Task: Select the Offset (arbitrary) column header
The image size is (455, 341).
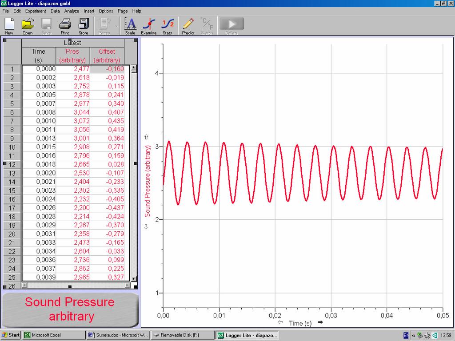Action: point(107,56)
